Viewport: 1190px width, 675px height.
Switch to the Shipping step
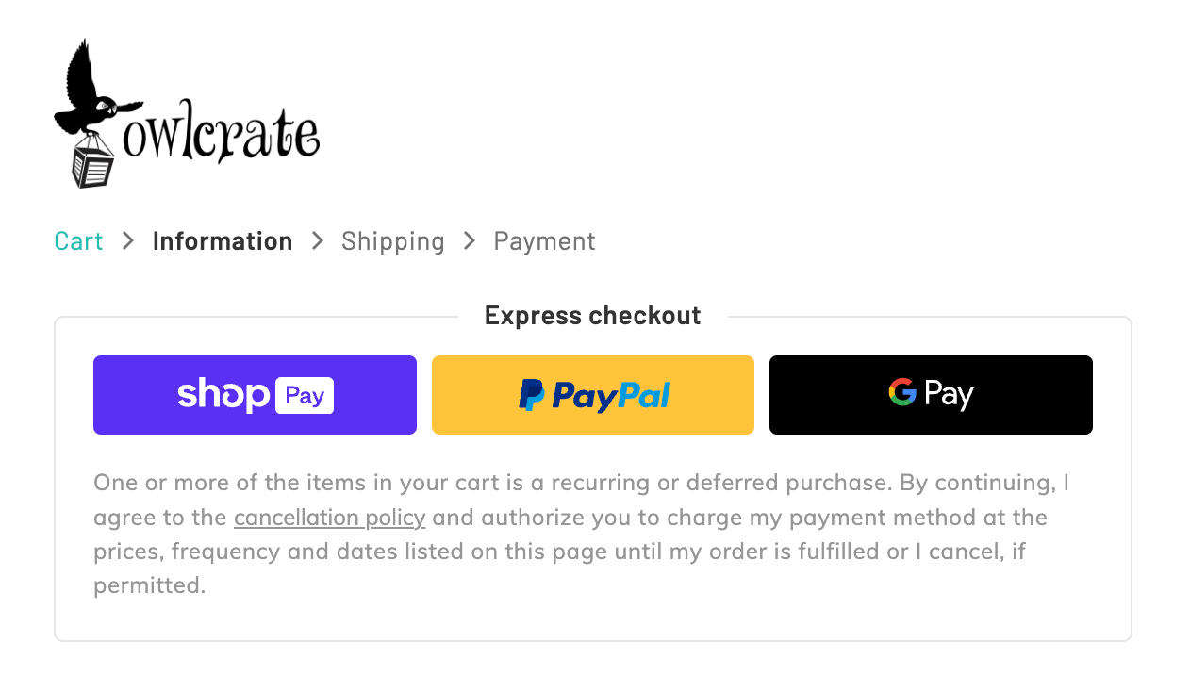pos(393,240)
